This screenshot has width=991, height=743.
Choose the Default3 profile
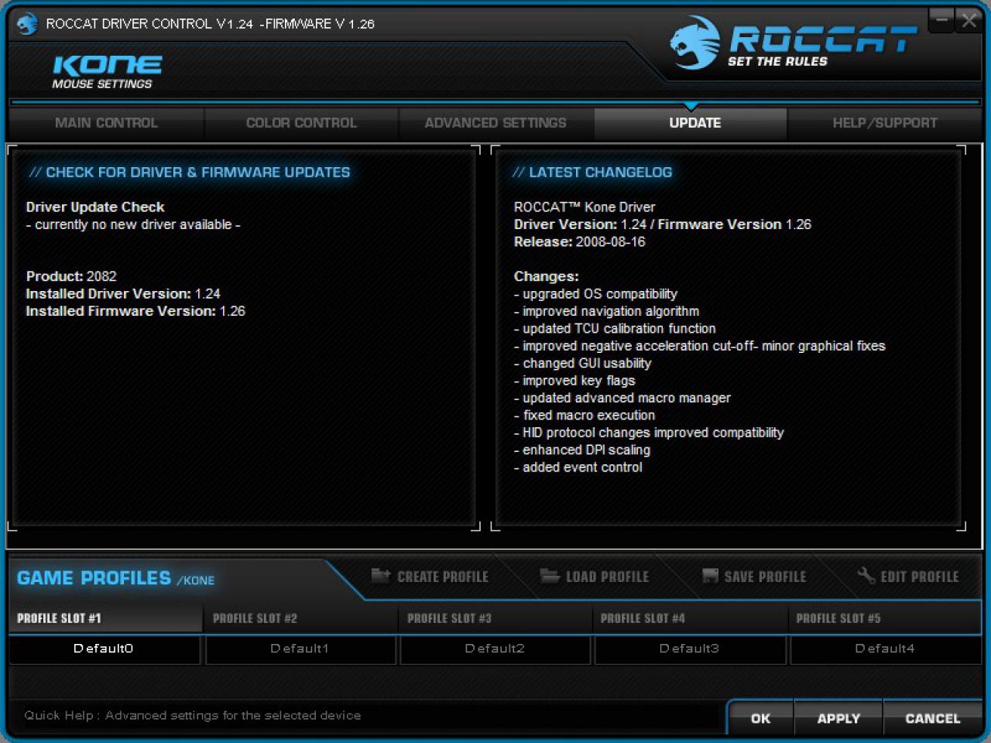(x=690, y=649)
